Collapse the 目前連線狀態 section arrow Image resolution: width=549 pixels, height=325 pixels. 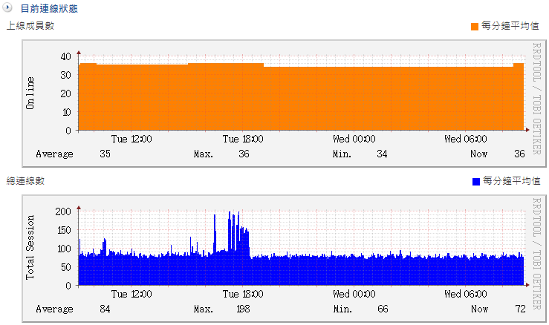click(8, 9)
